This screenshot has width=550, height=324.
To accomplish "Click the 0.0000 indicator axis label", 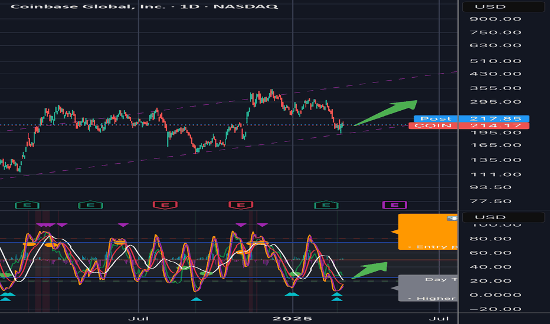I will coord(495,295).
